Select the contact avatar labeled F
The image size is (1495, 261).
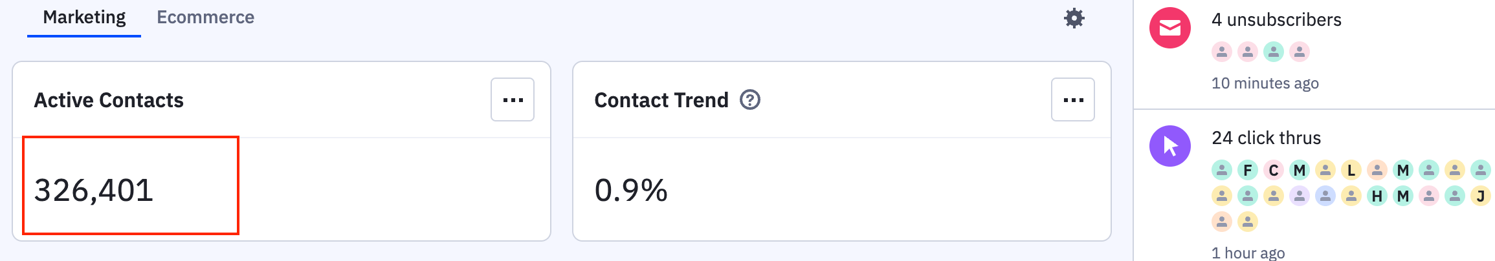click(1247, 170)
